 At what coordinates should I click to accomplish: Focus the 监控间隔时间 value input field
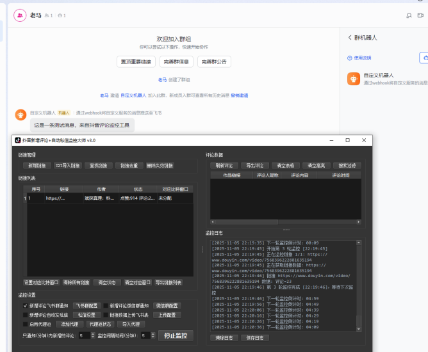coord(145,335)
